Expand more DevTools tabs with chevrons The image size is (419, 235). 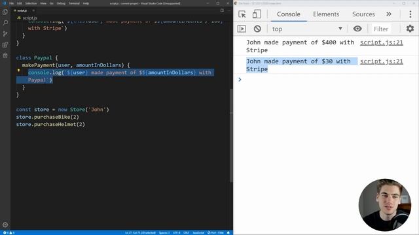[x=389, y=14]
